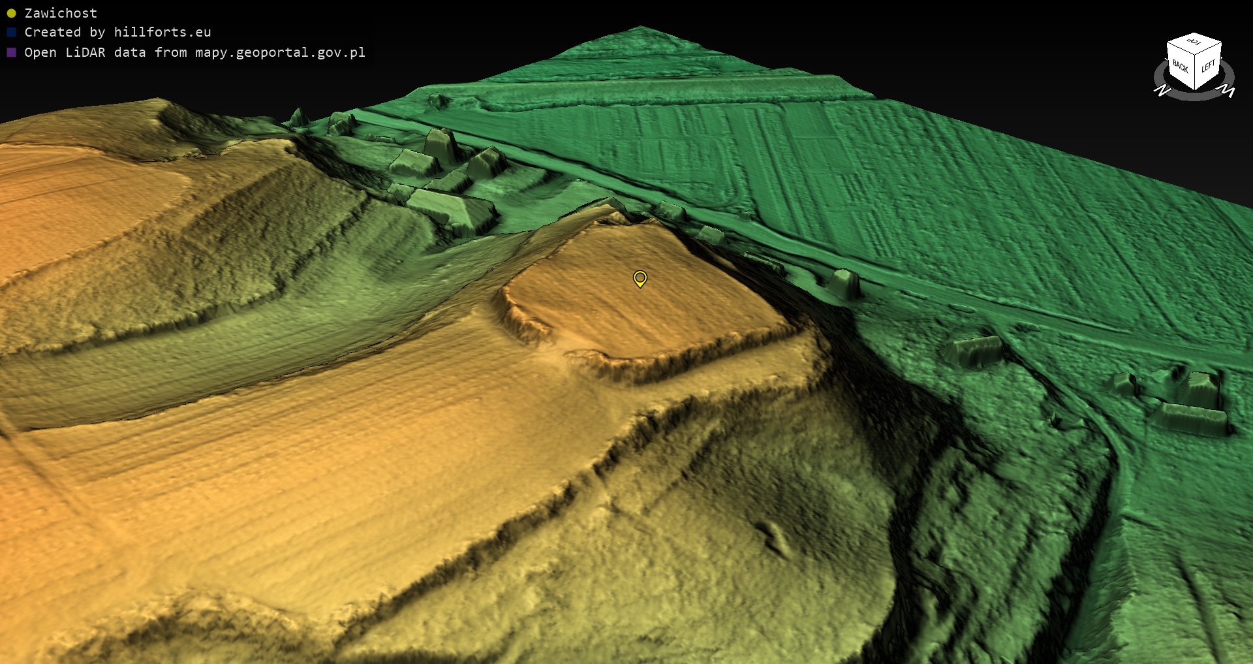Click the purple square legend swatch
This screenshot has height=664, width=1253.
click(x=11, y=52)
